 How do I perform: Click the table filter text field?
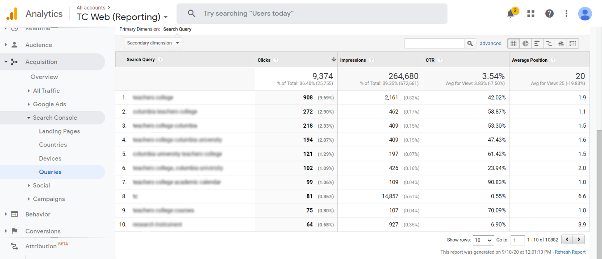pos(434,43)
